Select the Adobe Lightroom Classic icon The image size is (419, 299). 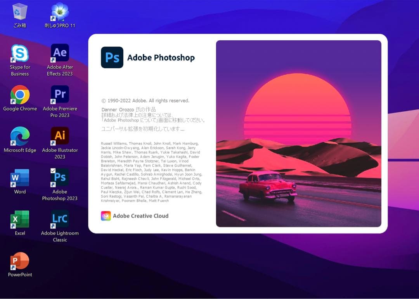(60, 219)
